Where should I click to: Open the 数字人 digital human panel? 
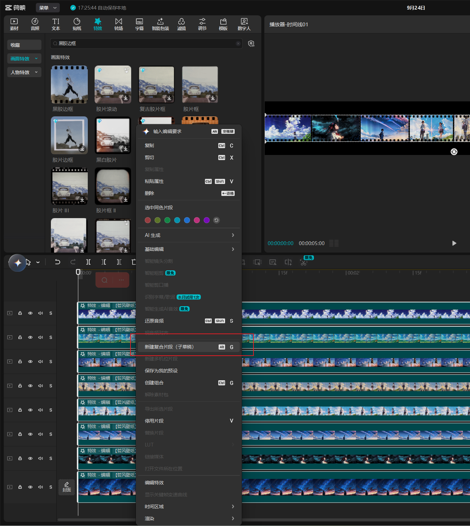pyautogui.click(x=244, y=24)
